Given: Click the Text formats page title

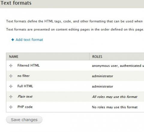Looking at the screenshot, I should [x=16, y=3].
